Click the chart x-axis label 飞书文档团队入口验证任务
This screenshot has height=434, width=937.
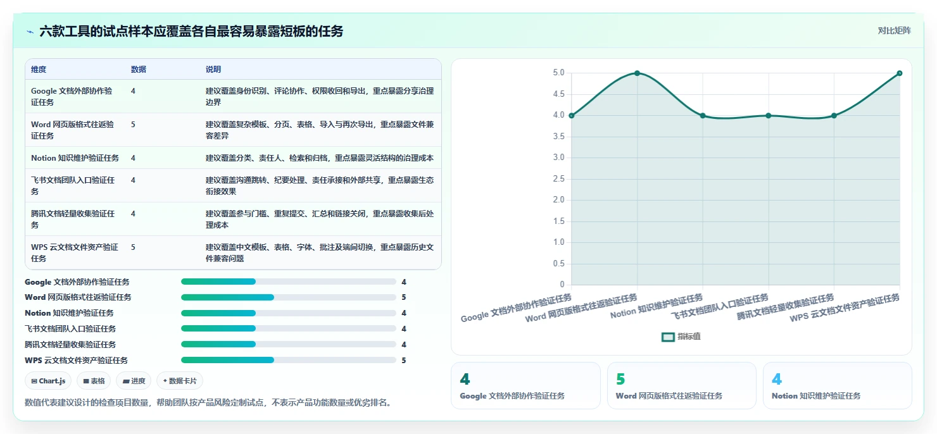720,306
